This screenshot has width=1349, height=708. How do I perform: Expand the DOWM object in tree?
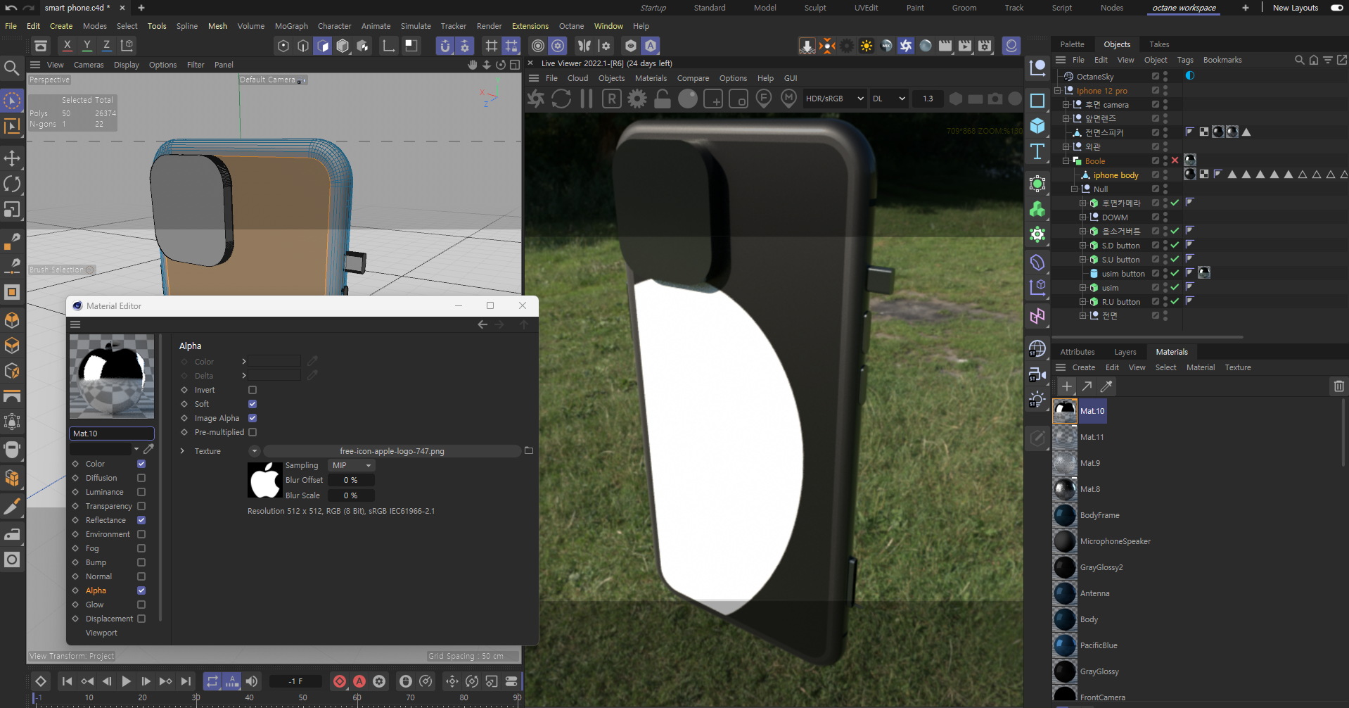click(x=1083, y=217)
